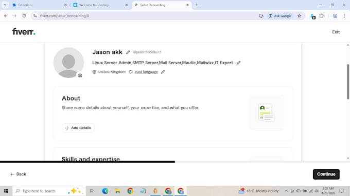
Task: Bookmark this page with star icon
Action: (300, 16)
